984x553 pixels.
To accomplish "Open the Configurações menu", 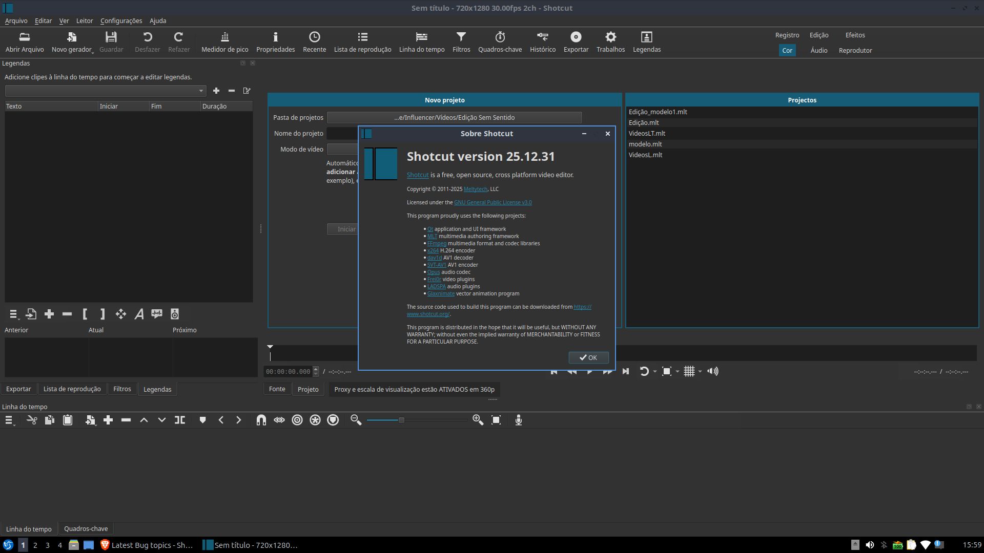I will tap(121, 21).
